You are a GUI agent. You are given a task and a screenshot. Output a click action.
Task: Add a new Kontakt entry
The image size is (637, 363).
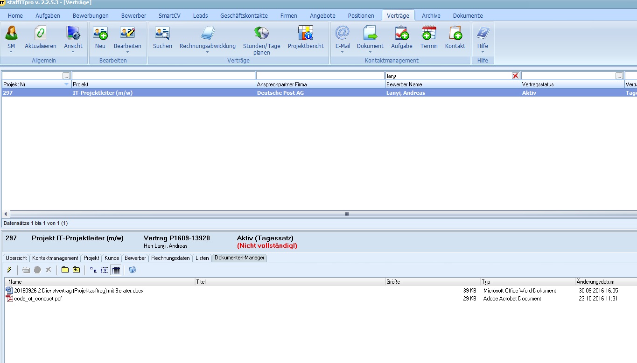455,33
